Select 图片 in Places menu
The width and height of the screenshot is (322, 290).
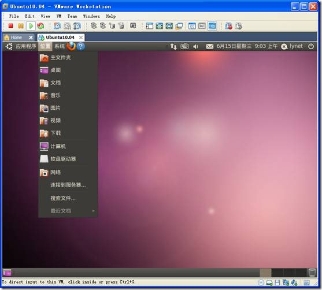coord(68,108)
